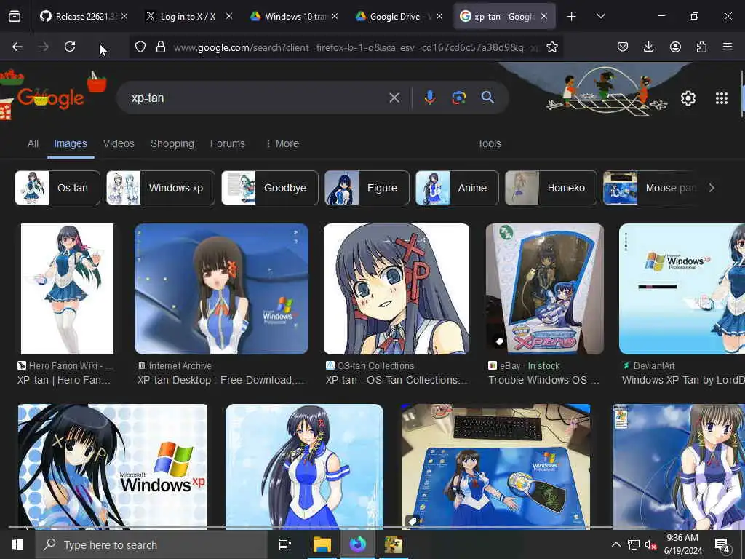Open Google quick settings gear
The width and height of the screenshot is (745, 559).
[688, 98]
